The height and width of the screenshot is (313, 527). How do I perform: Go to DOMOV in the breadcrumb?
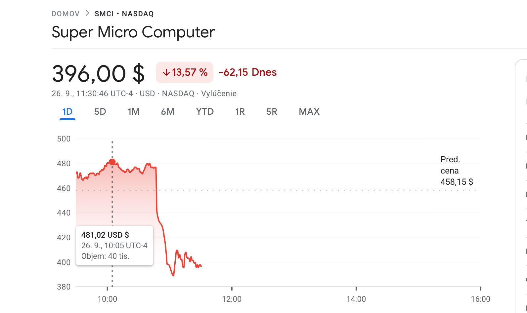coord(66,14)
